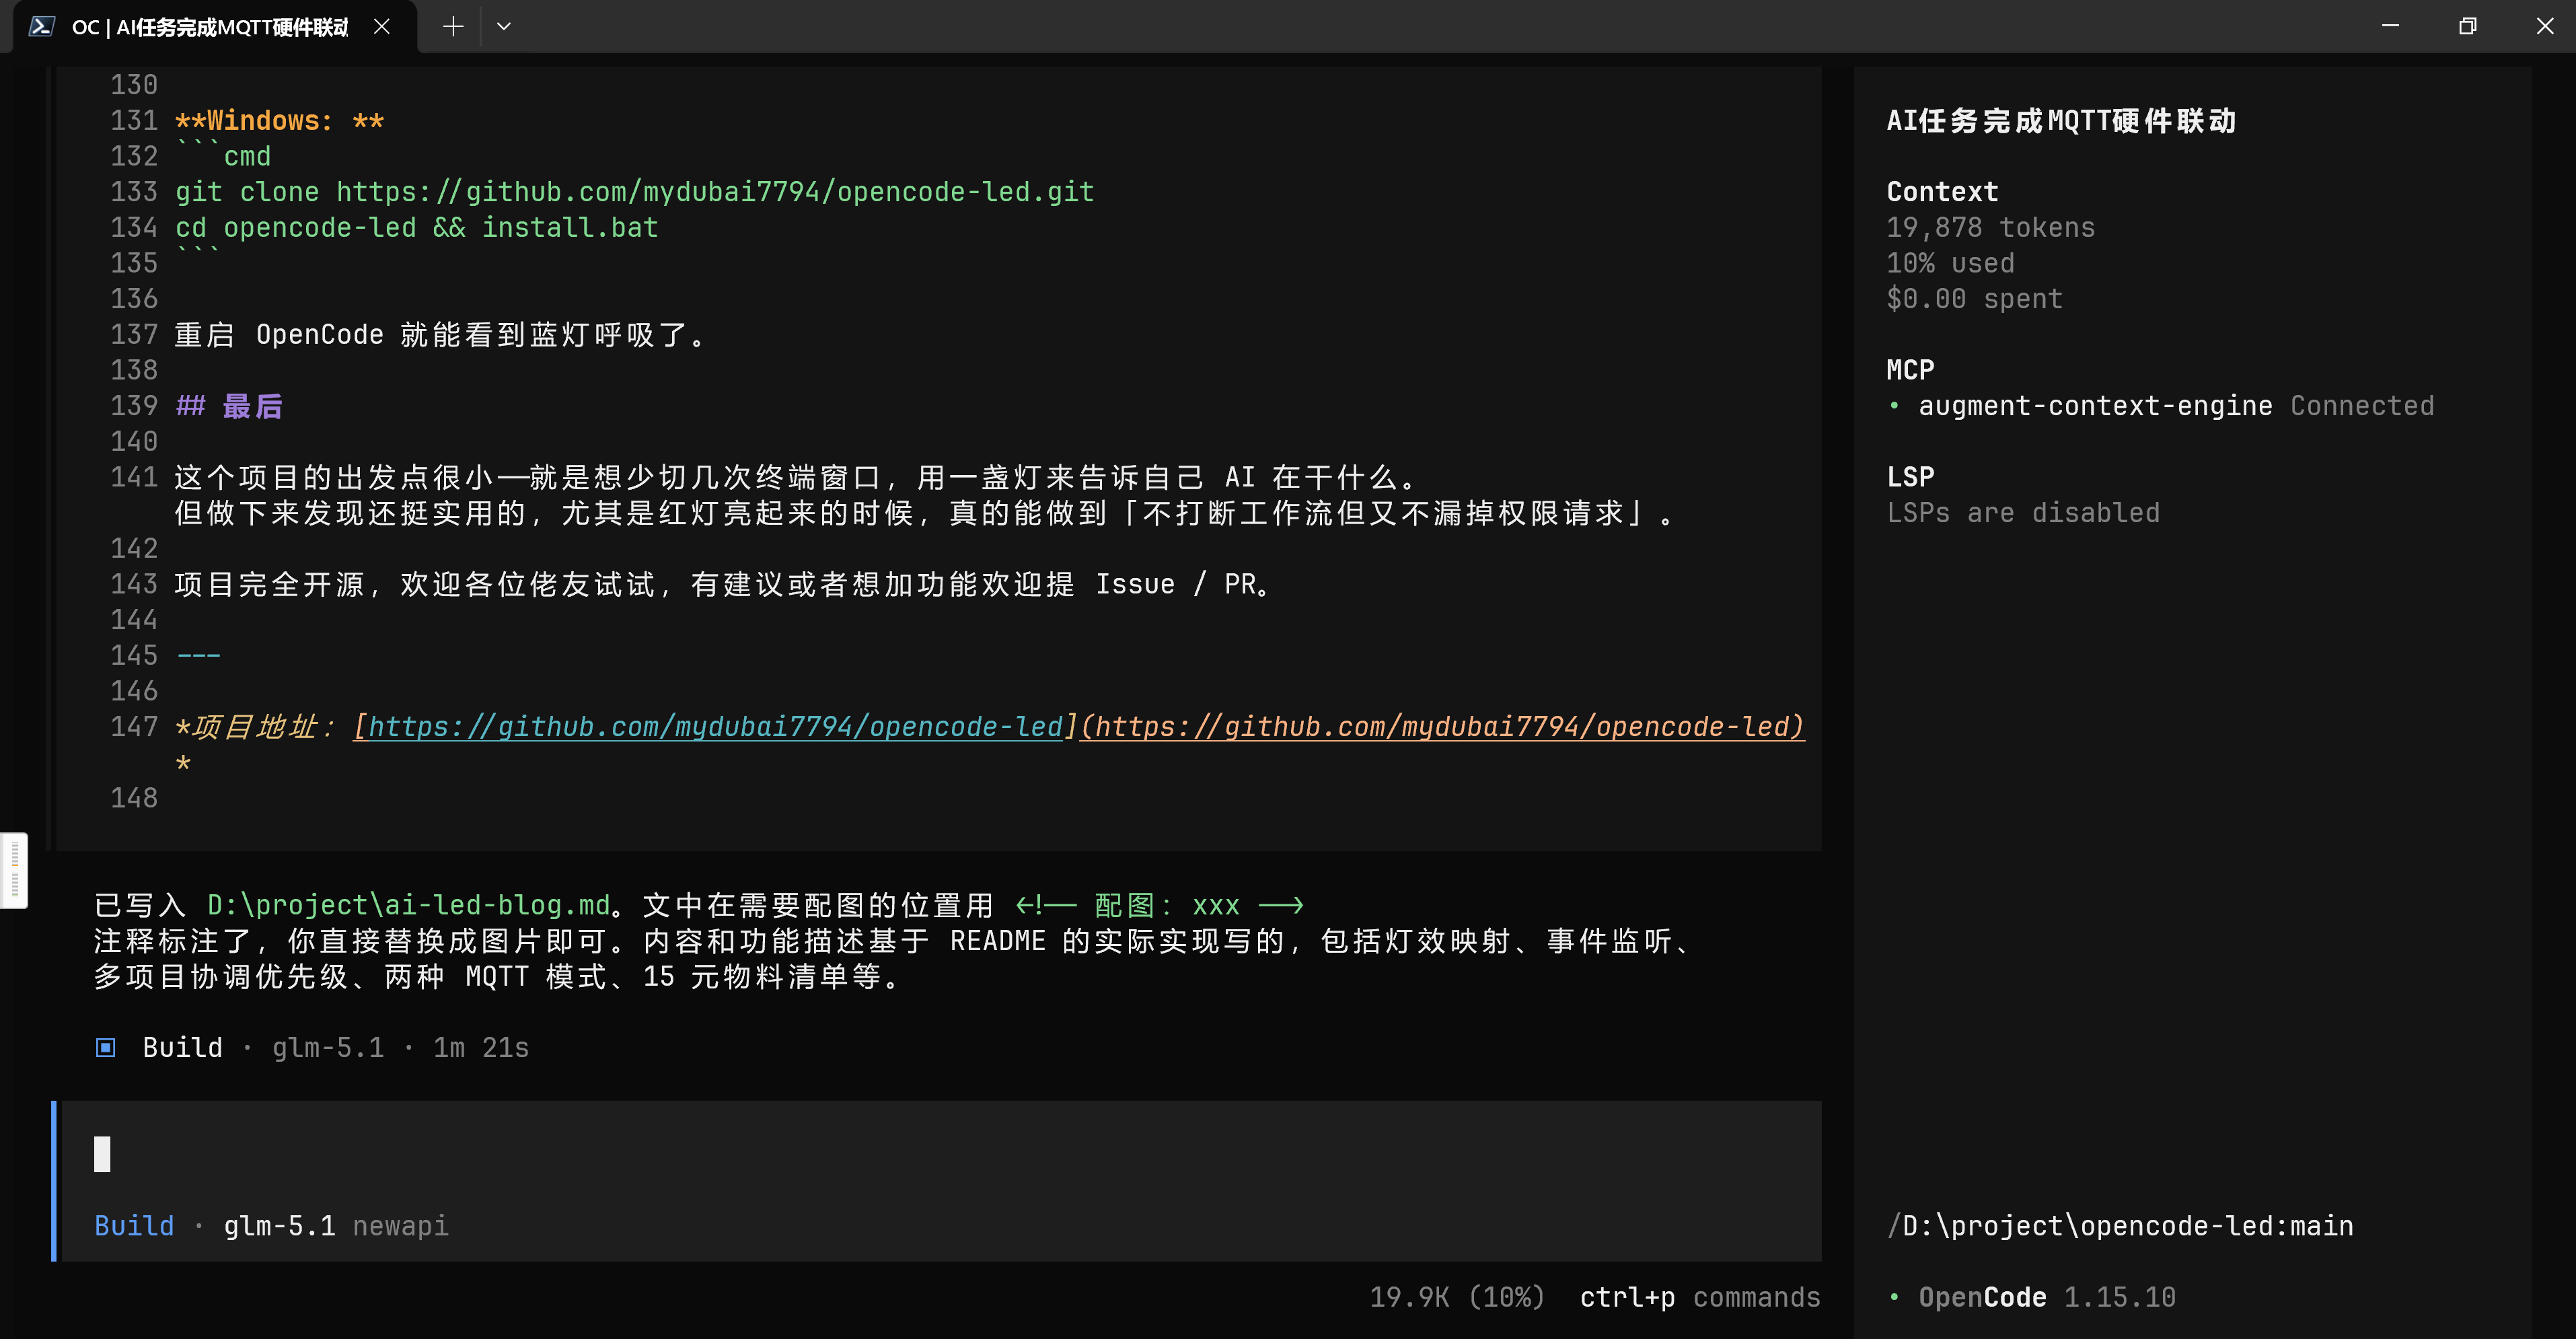
Task: Close the terminal window
Action: [x=2545, y=26]
